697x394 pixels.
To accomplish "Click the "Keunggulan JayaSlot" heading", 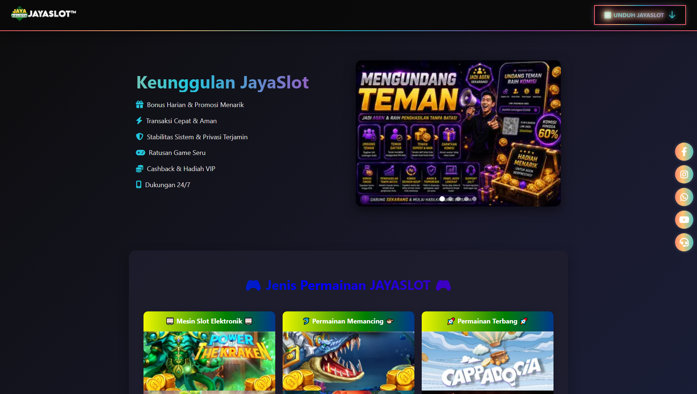I will point(223,82).
